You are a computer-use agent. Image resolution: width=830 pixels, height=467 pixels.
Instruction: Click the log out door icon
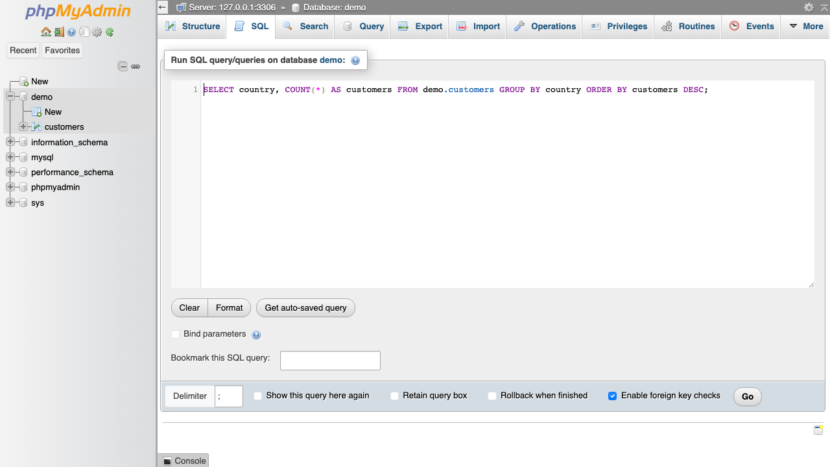tap(59, 32)
